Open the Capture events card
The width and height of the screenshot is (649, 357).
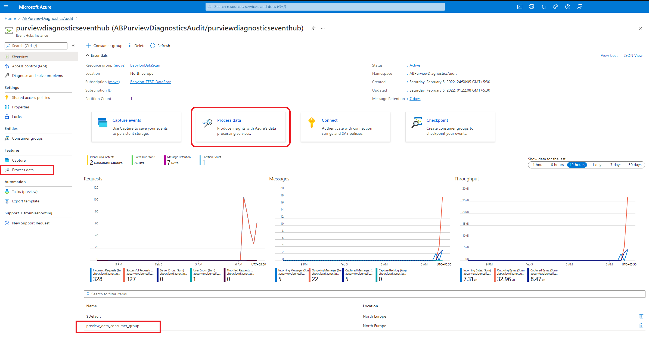pos(136,127)
